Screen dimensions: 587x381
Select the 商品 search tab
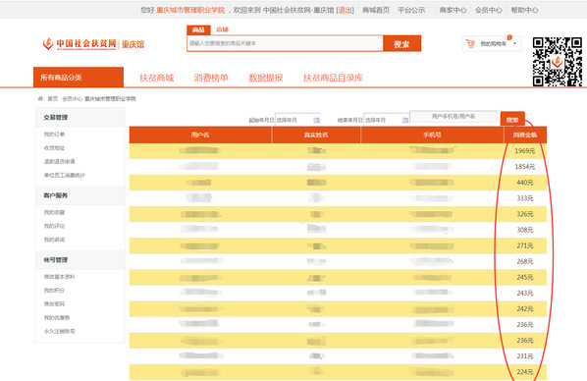click(x=198, y=30)
